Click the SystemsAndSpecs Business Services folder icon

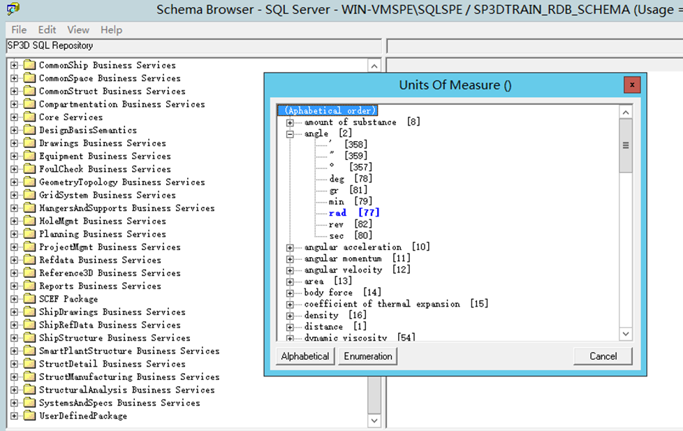[x=29, y=402]
